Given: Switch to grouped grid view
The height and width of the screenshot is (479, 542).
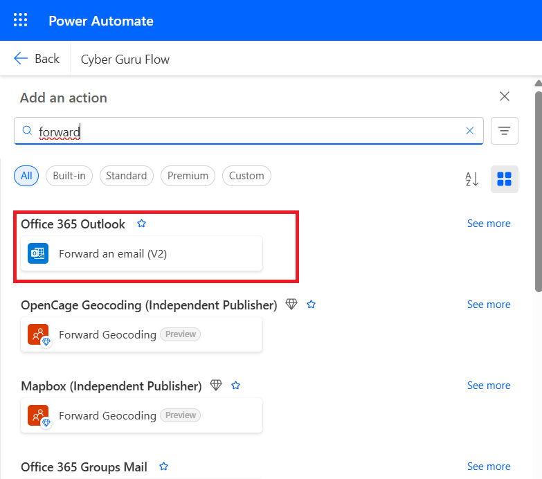Looking at the screenshot, I should click(x=505, y=179).
